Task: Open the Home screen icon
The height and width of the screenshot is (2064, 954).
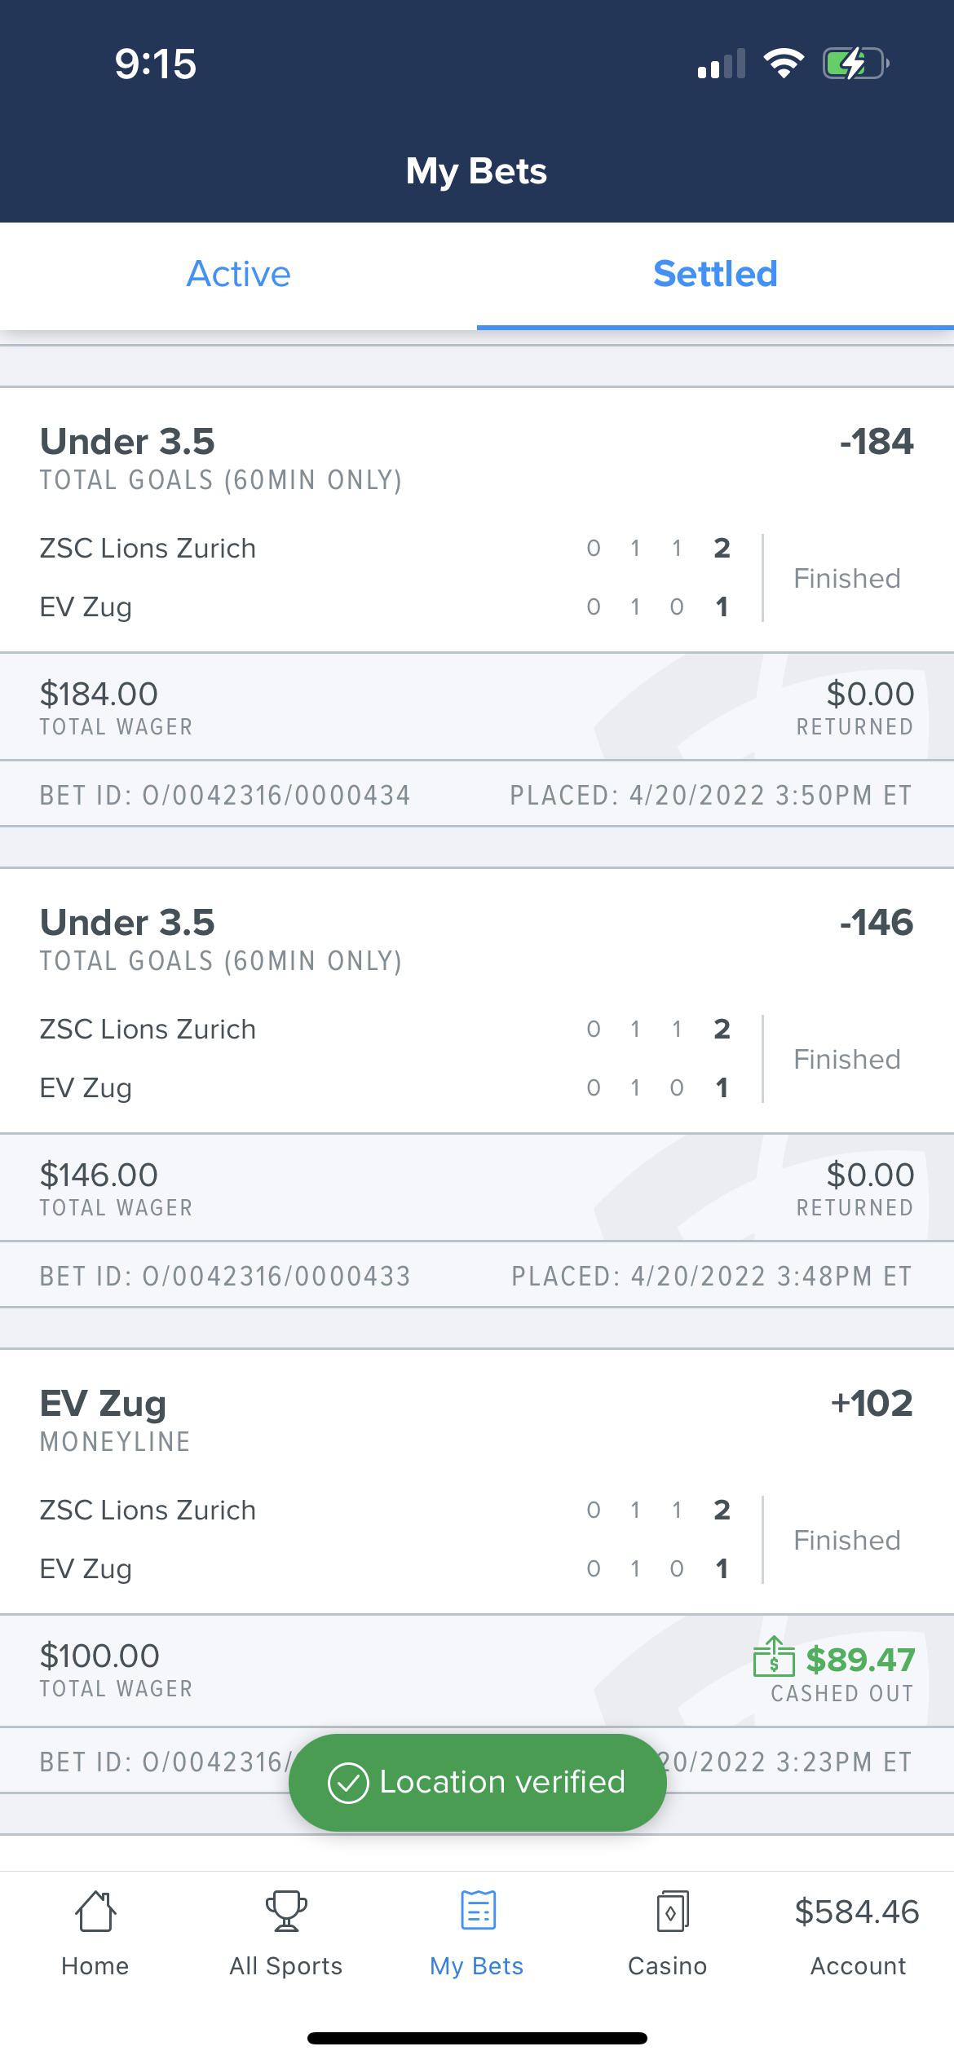Action: click(95, 1932)
